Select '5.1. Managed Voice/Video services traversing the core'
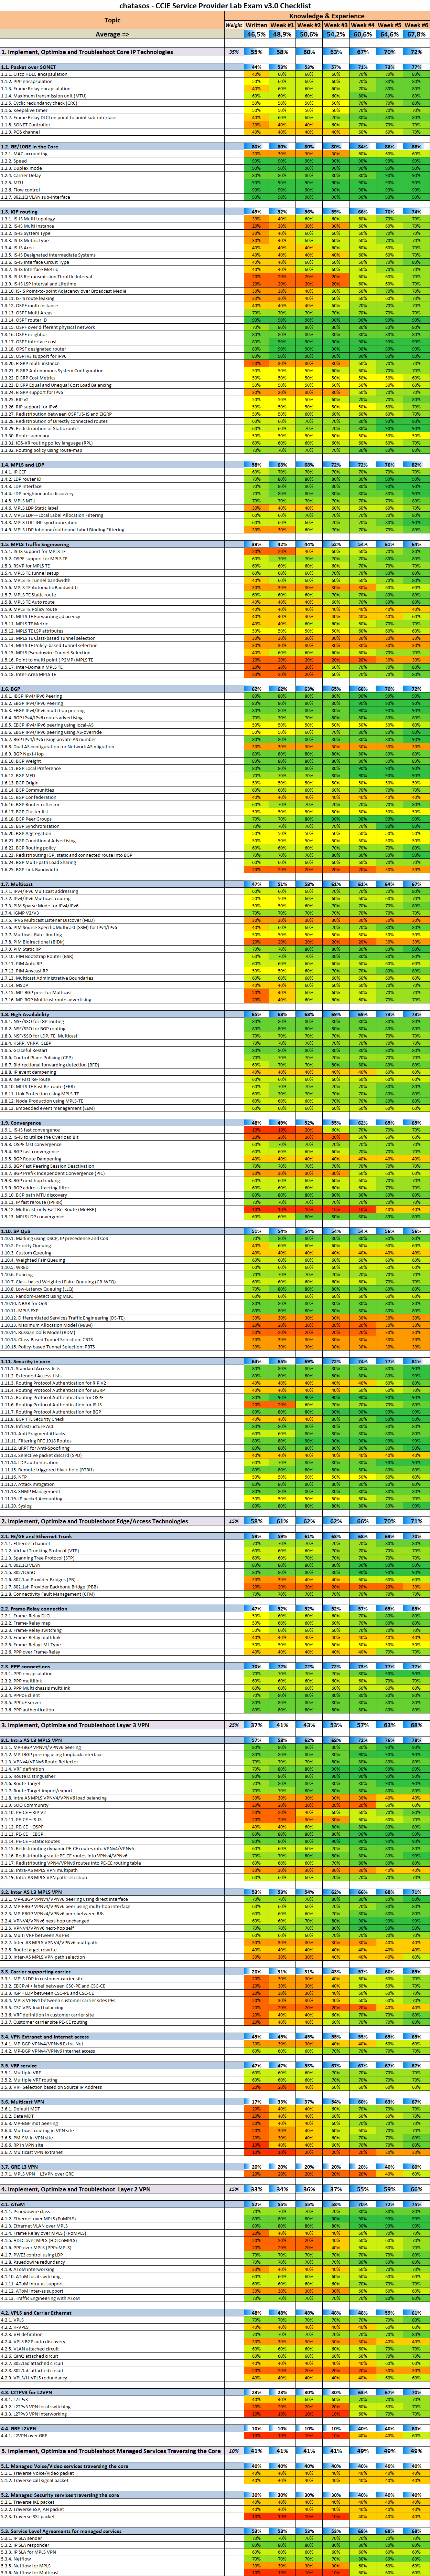This screenshot has width=430, height=2576. [x=112, y=2466]
